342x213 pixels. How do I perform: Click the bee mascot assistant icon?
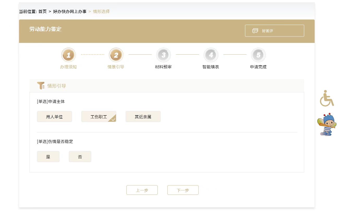(327, 125)
